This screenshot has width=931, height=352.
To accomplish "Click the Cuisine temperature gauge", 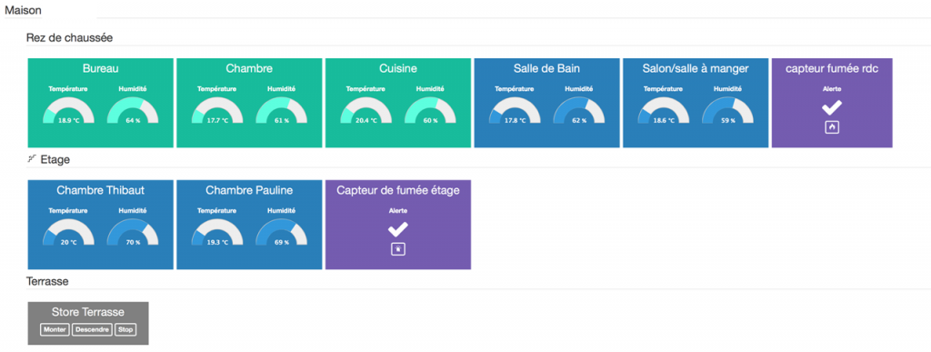I will [365, 110].
